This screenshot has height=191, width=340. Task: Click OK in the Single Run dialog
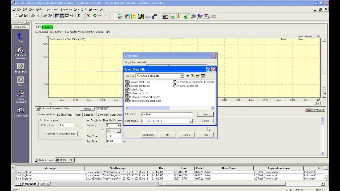pos(168,135)
